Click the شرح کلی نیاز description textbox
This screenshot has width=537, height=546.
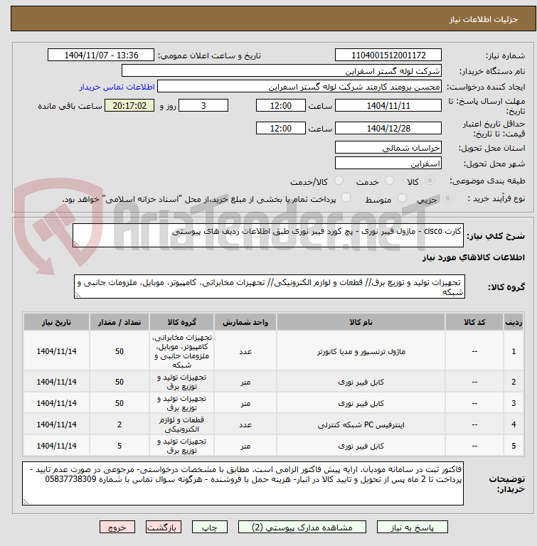click(268, 235)
